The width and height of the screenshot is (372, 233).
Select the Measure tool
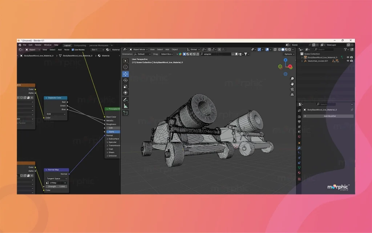click(x=125, y=106)
